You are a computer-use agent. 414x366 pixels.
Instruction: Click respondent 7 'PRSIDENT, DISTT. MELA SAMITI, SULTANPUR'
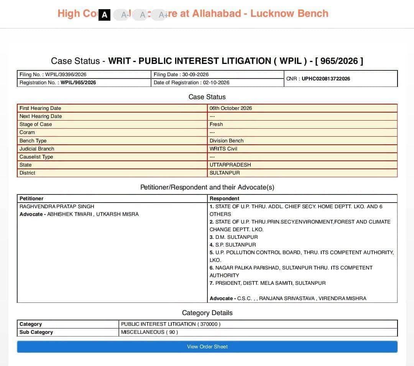(268, 283)
